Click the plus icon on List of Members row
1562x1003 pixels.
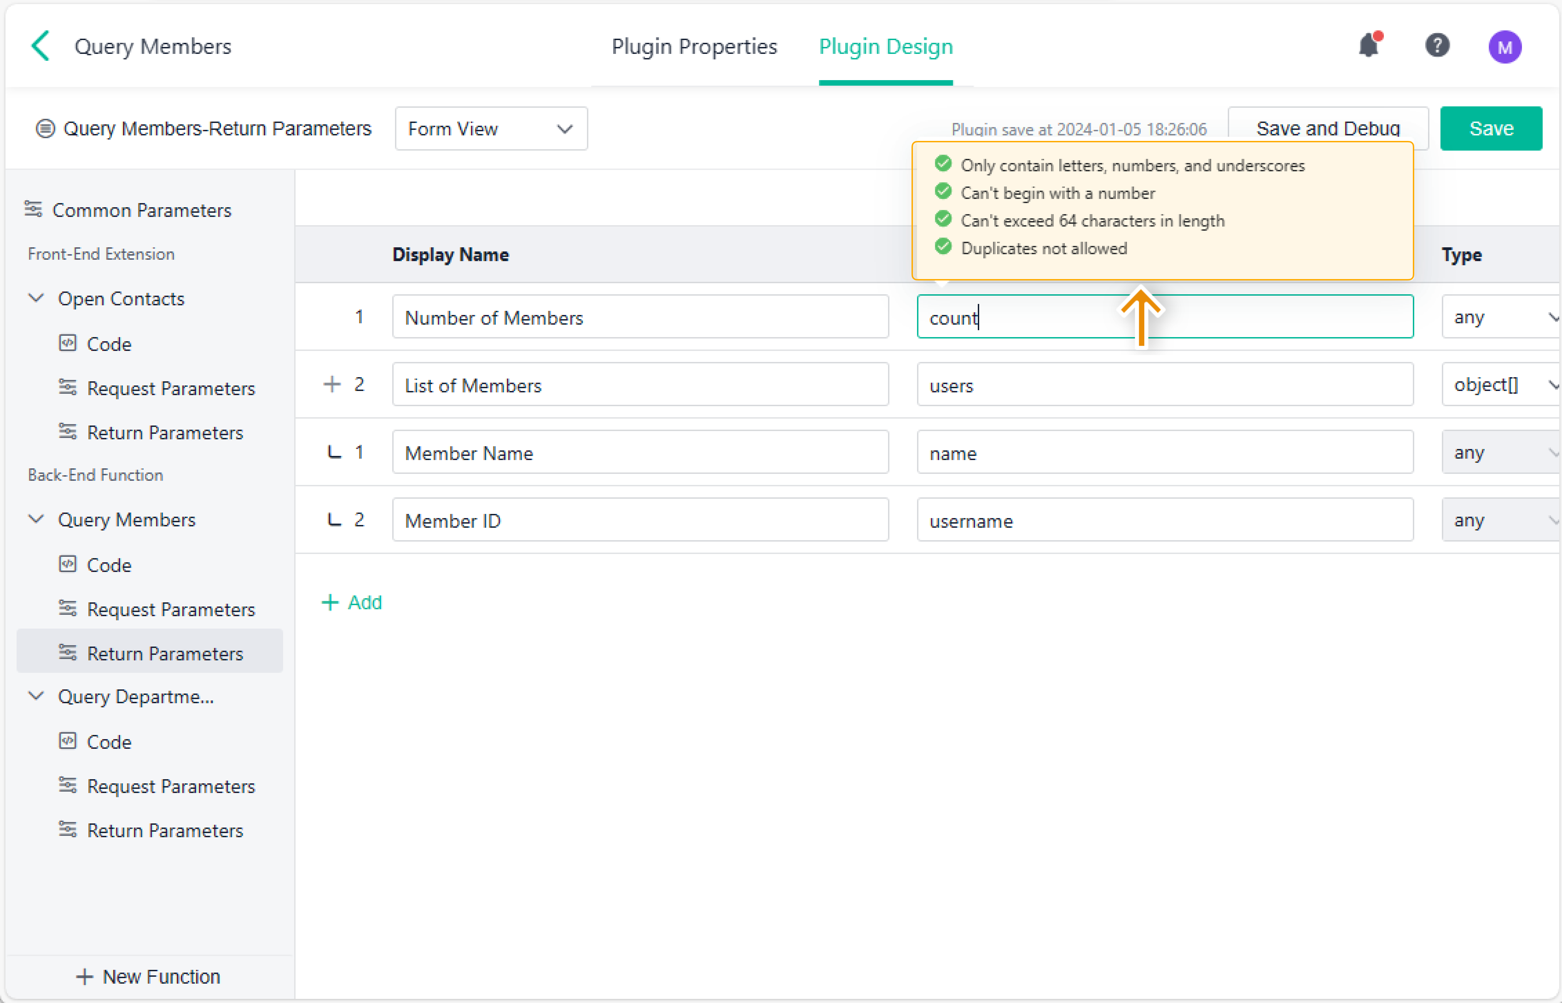(332, 384)
